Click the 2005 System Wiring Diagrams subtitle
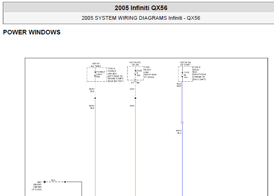The image size is (274, 196). click(x=141, y=18)
